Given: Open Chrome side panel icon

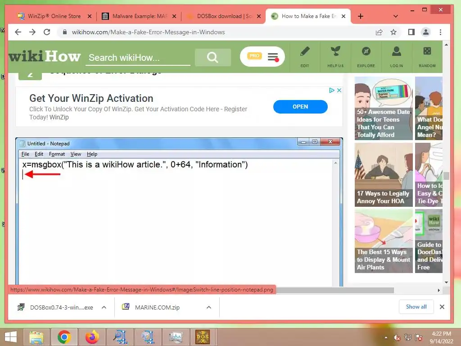Looking at the screenshot, I should [411, 32].
